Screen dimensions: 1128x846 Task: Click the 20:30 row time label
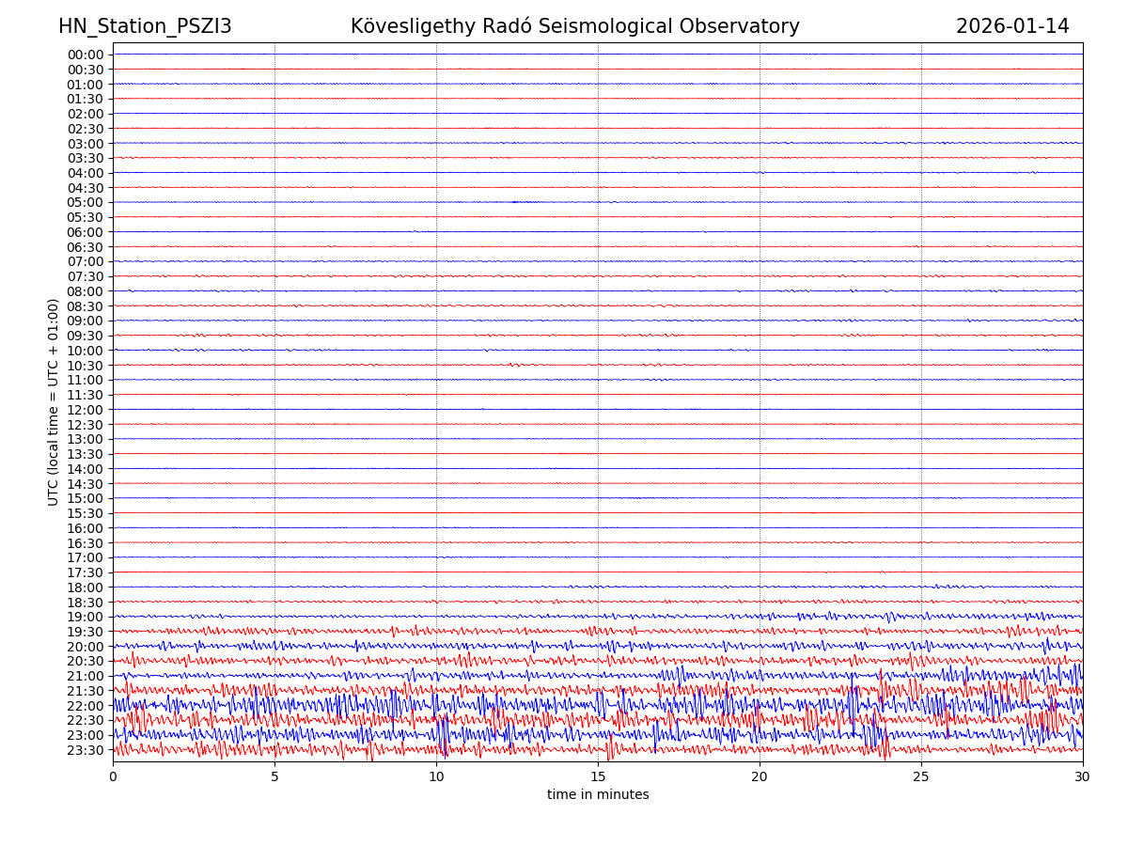pyautogui.click(x=86, y=661)
